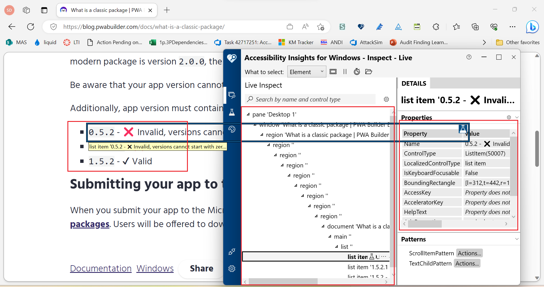The height and width of the screenshot is (287, 544).
Task: Collapse the pane 'Desktop 1' tree node
Action: tap(247, 114)
